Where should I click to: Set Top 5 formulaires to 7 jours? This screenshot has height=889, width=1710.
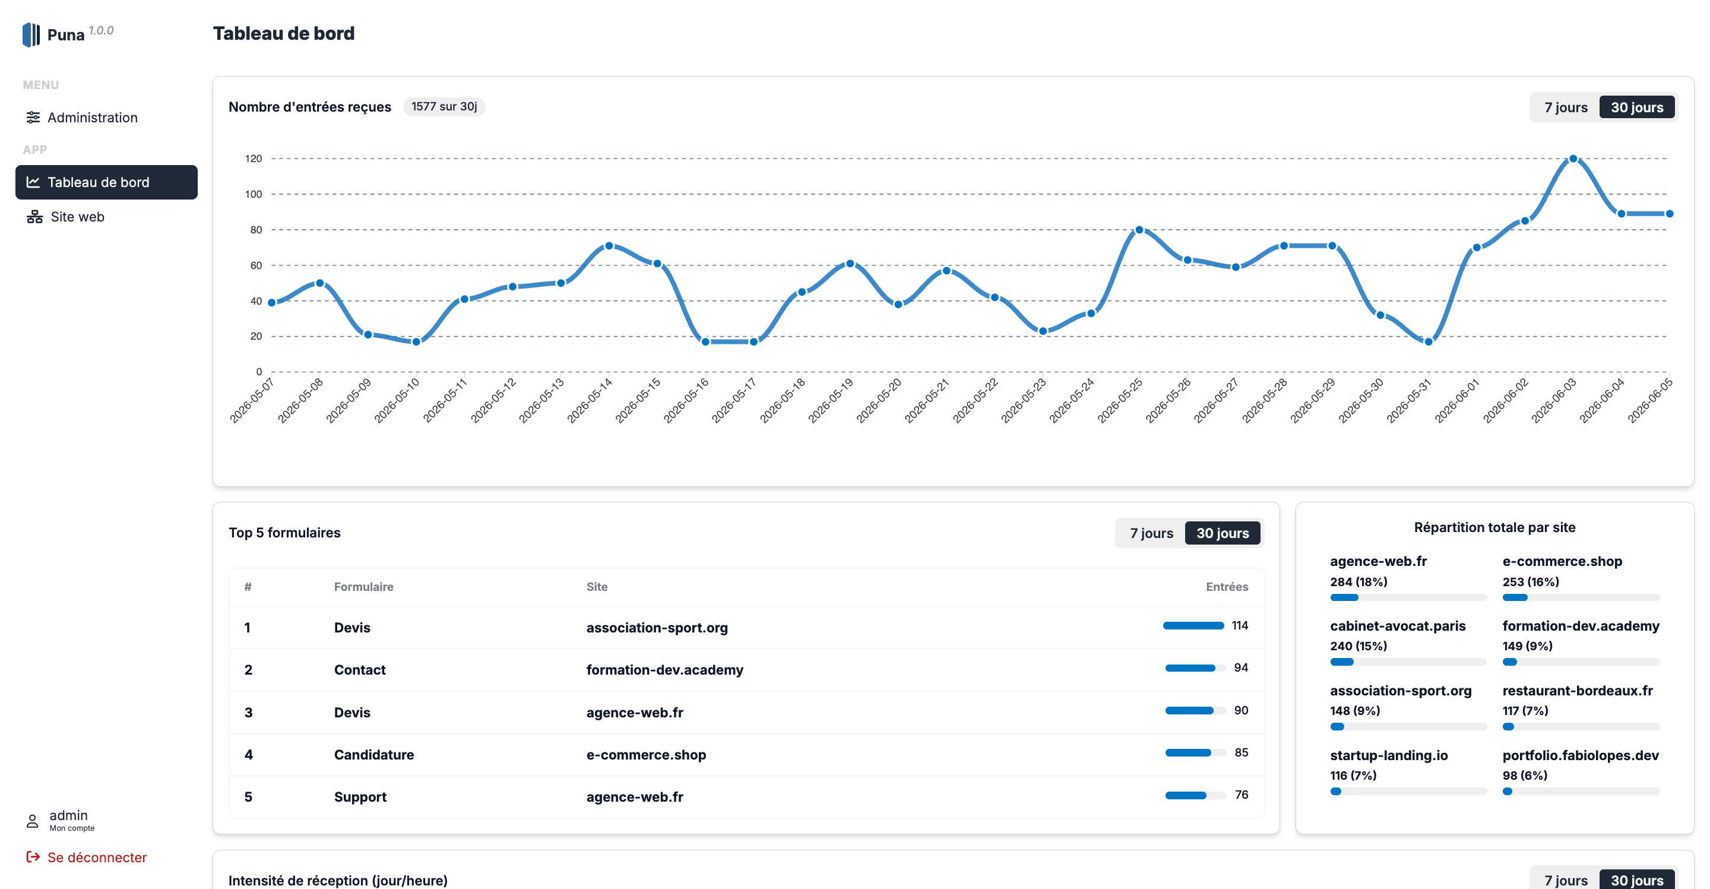(1151, 533)
